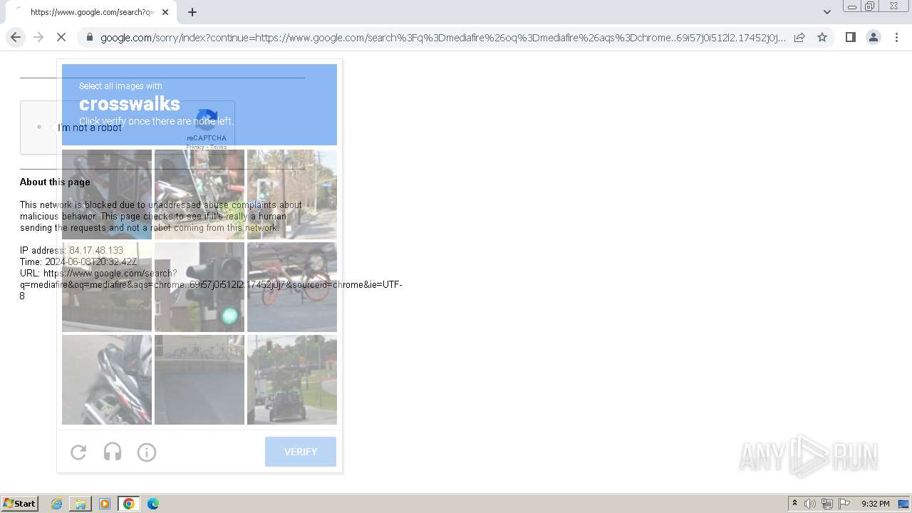Click the address bar URL

442,37
